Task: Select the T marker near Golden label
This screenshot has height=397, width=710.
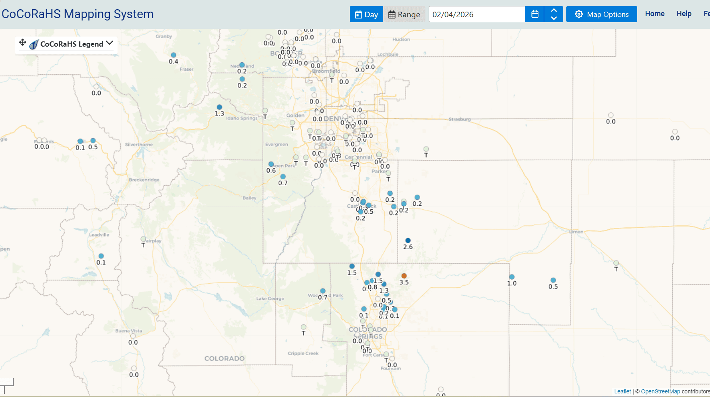Action: coord(292,123)
